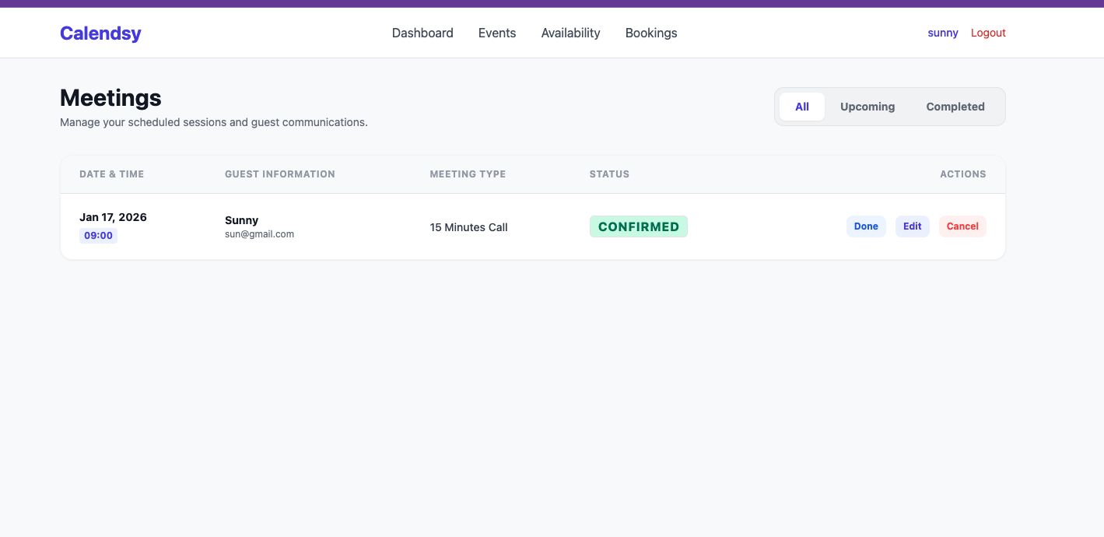The image size is (1104, 537).
Task: Mark the Sunny meeting as Done
Action: (x=866, y=226)
